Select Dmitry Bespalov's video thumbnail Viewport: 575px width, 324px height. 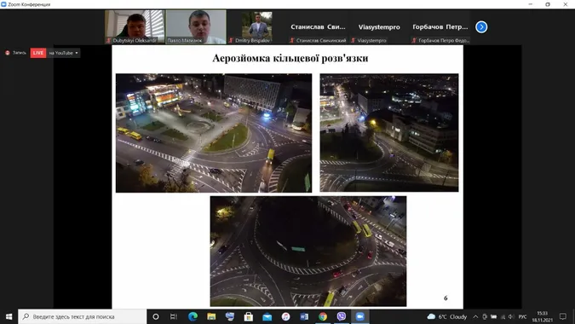[257, 27]
